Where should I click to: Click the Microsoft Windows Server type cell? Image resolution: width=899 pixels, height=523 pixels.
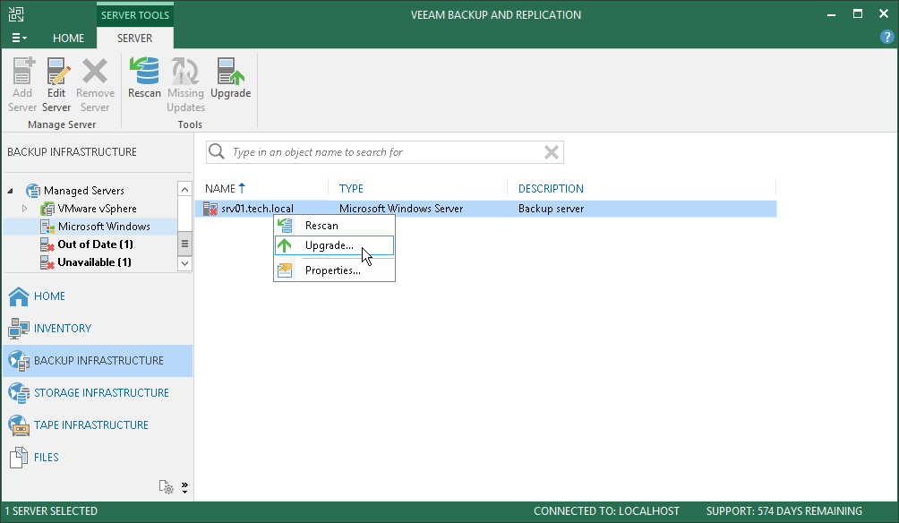[401, 208]
